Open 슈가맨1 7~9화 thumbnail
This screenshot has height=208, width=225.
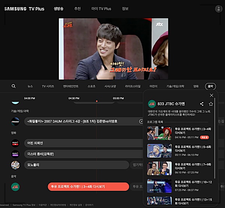click(159, 168)
